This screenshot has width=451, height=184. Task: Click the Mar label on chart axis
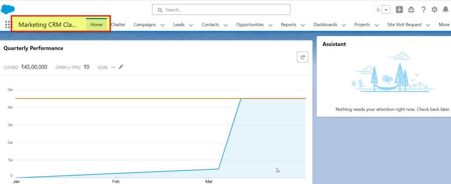point(209,181)
